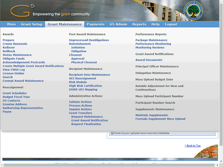
Task: Select Grant Award Notification under Grant Transfers
Action: (x=90, y=120)
